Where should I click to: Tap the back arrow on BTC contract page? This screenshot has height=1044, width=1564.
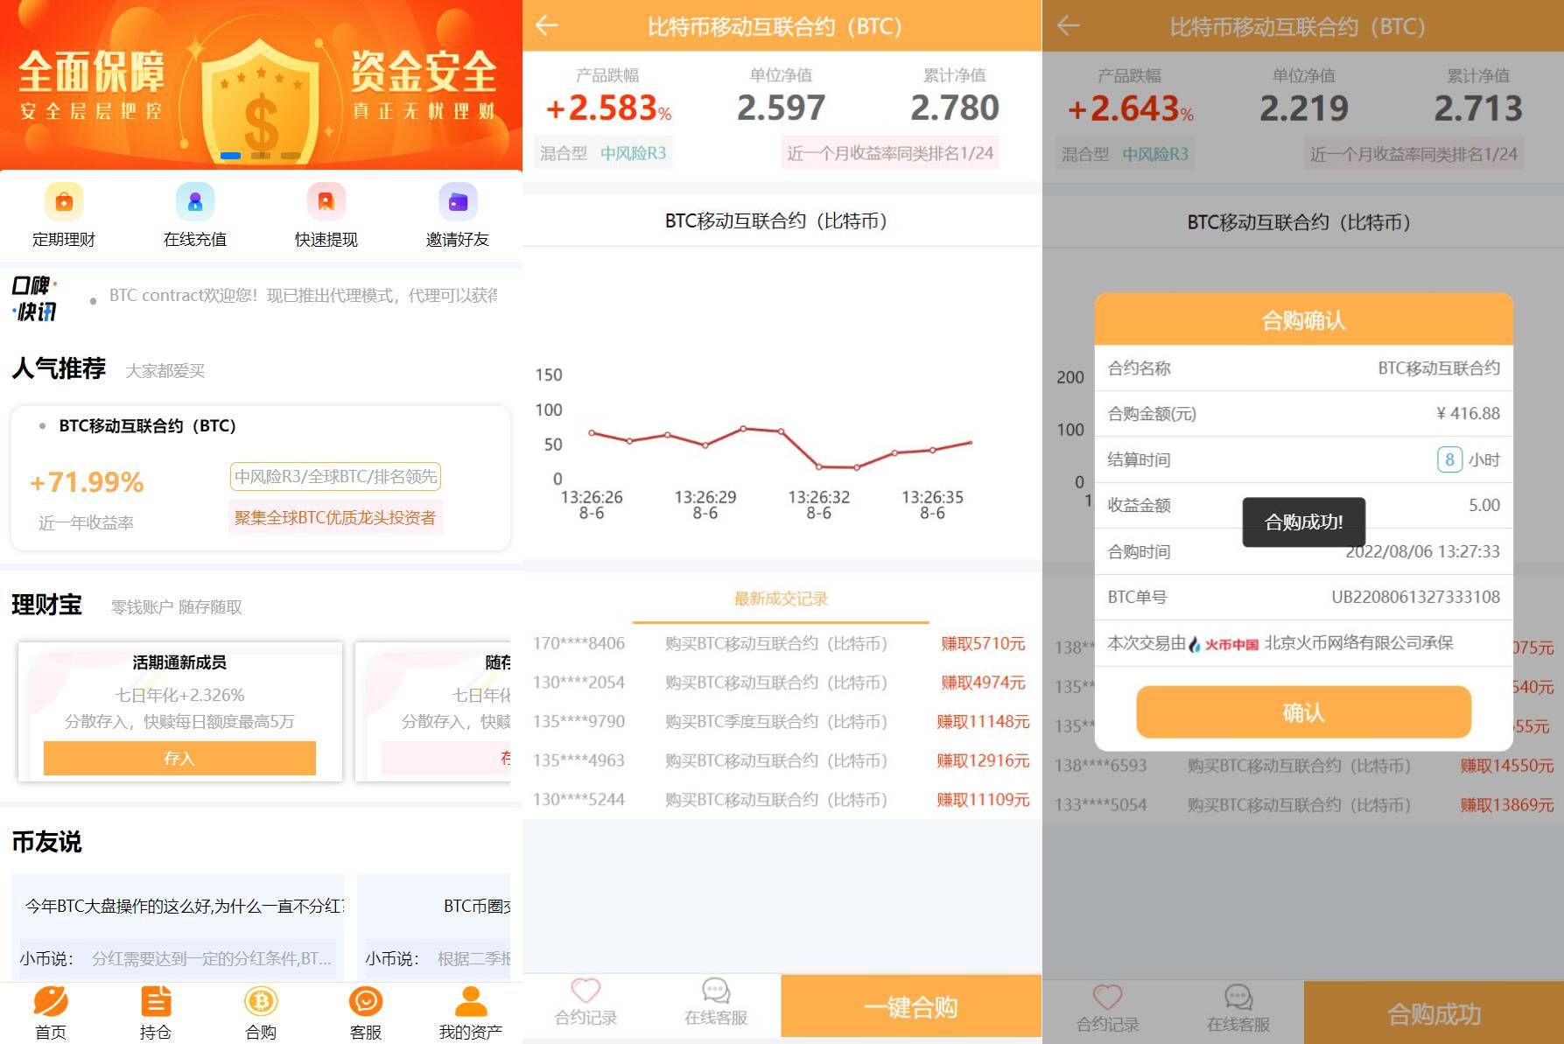click(545, 26)
